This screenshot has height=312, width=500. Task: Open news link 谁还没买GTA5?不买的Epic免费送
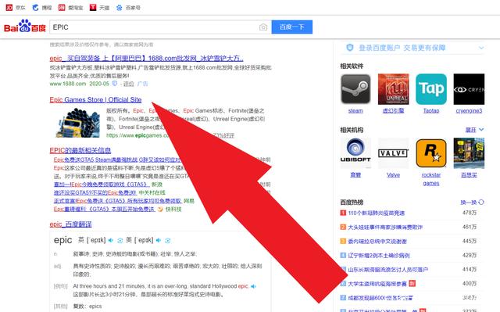click(95, 192)
